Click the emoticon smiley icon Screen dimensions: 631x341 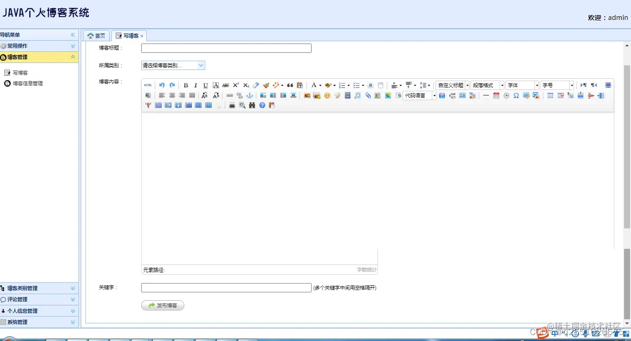[327, 95]
